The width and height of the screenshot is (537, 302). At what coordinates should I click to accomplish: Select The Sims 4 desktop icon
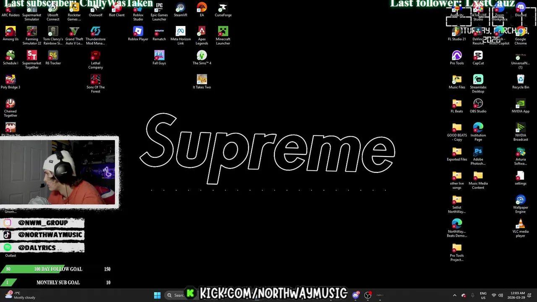202,58
